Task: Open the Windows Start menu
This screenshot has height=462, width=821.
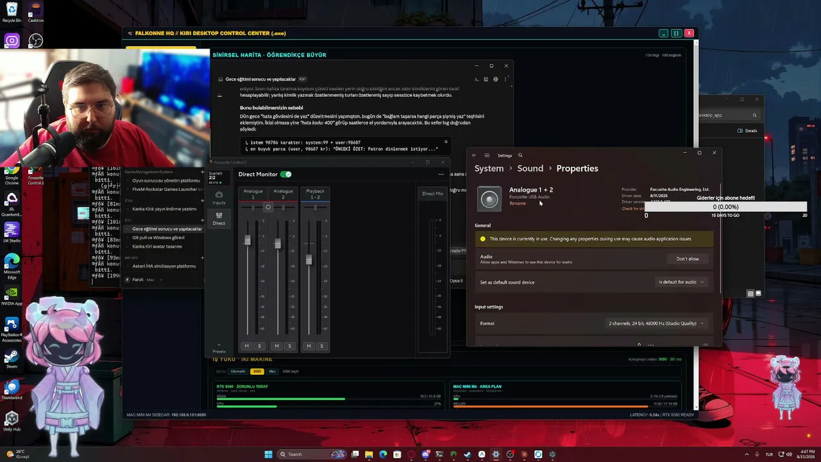Action: pyautogui.click(x=269, y=454)
